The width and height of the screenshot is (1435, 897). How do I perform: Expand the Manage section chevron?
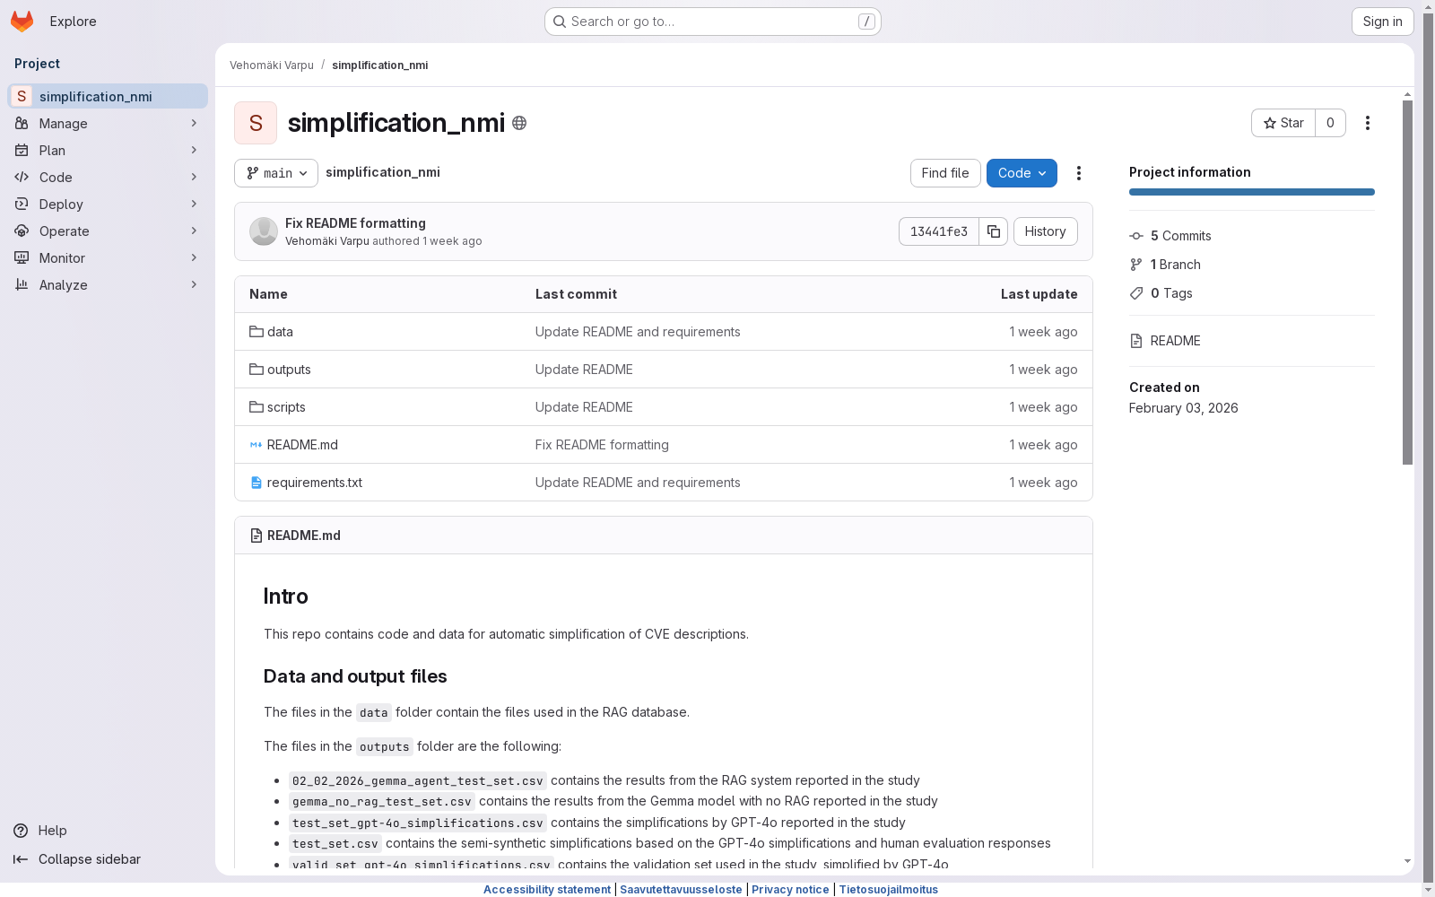click(x=194, y=123)
